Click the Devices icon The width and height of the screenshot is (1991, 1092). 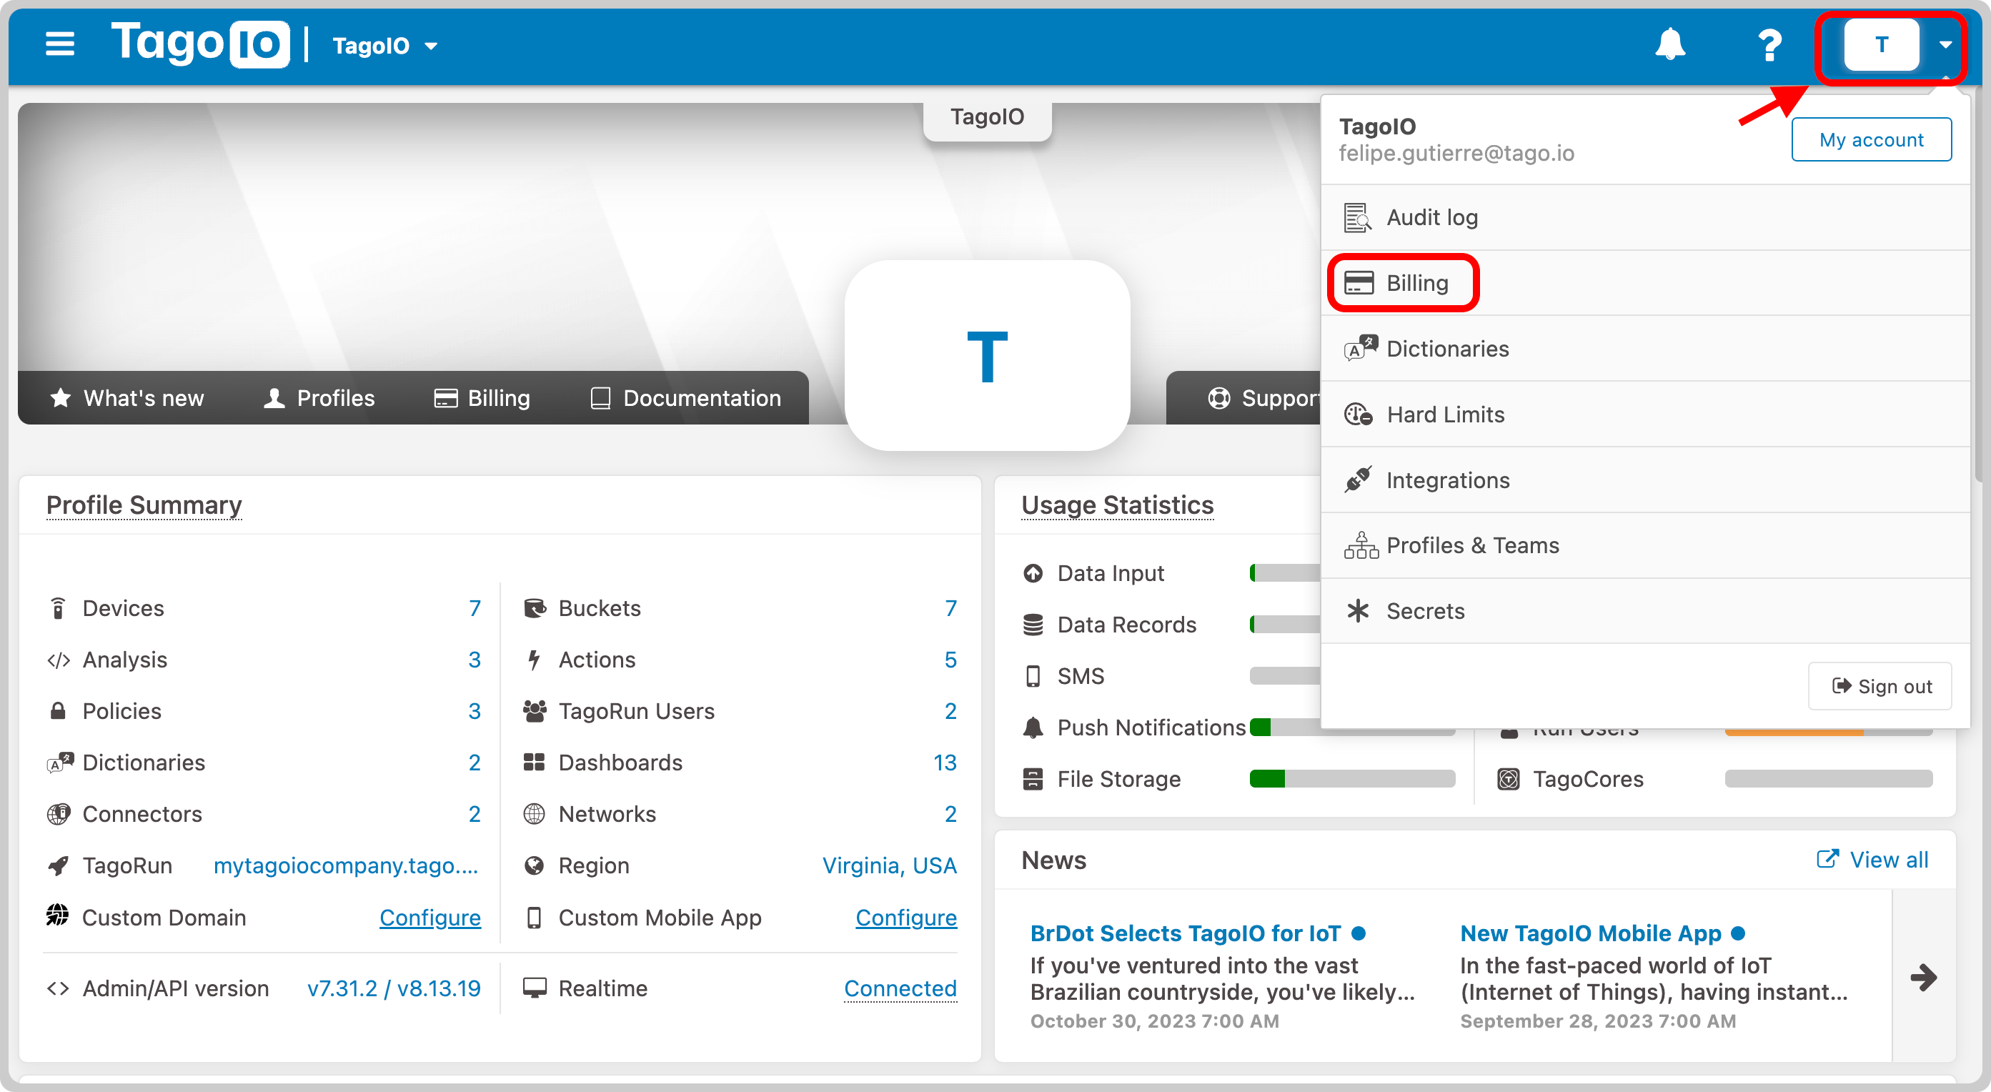click(x=58, y=608)
